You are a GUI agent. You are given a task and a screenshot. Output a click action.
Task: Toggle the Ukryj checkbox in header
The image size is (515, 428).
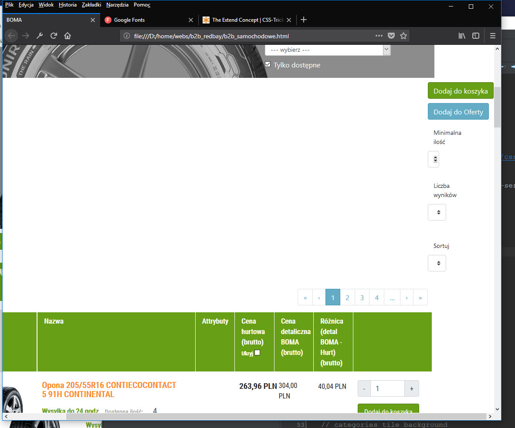click(x=257, y=353)
